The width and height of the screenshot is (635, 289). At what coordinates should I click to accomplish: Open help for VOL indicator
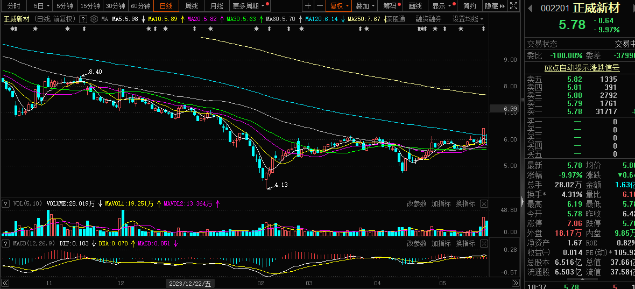pyautogui.click(x=6, y=203)
